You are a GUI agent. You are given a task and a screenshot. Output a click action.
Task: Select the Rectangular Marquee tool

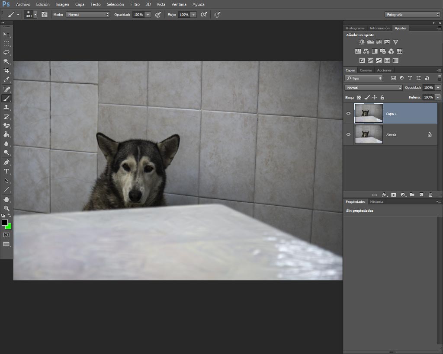(x=6, y=44)
